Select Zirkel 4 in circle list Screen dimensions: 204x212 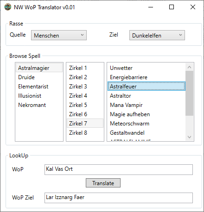tap(85, 96)
